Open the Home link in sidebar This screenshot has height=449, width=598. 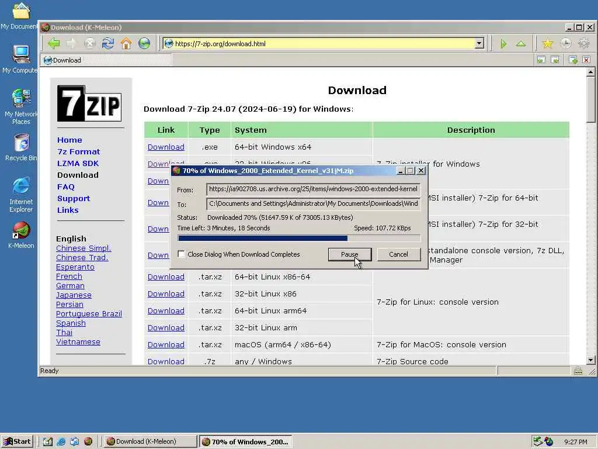pyautogui.click(x=70, y=140)
